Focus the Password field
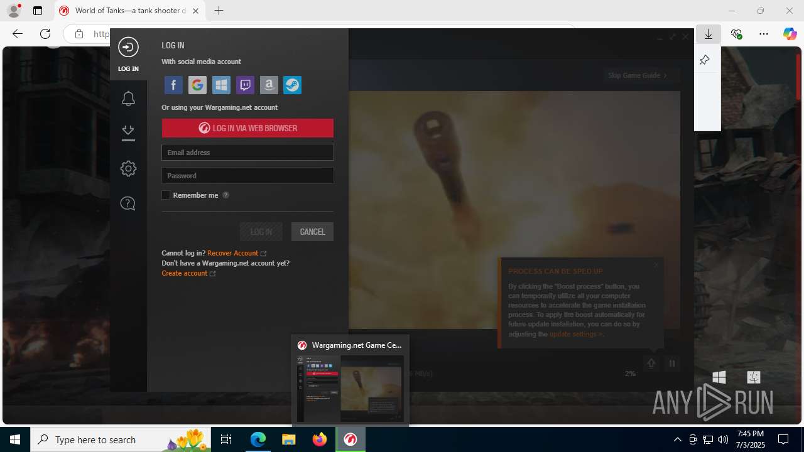 pyautogui.click(x=247, y=176)
